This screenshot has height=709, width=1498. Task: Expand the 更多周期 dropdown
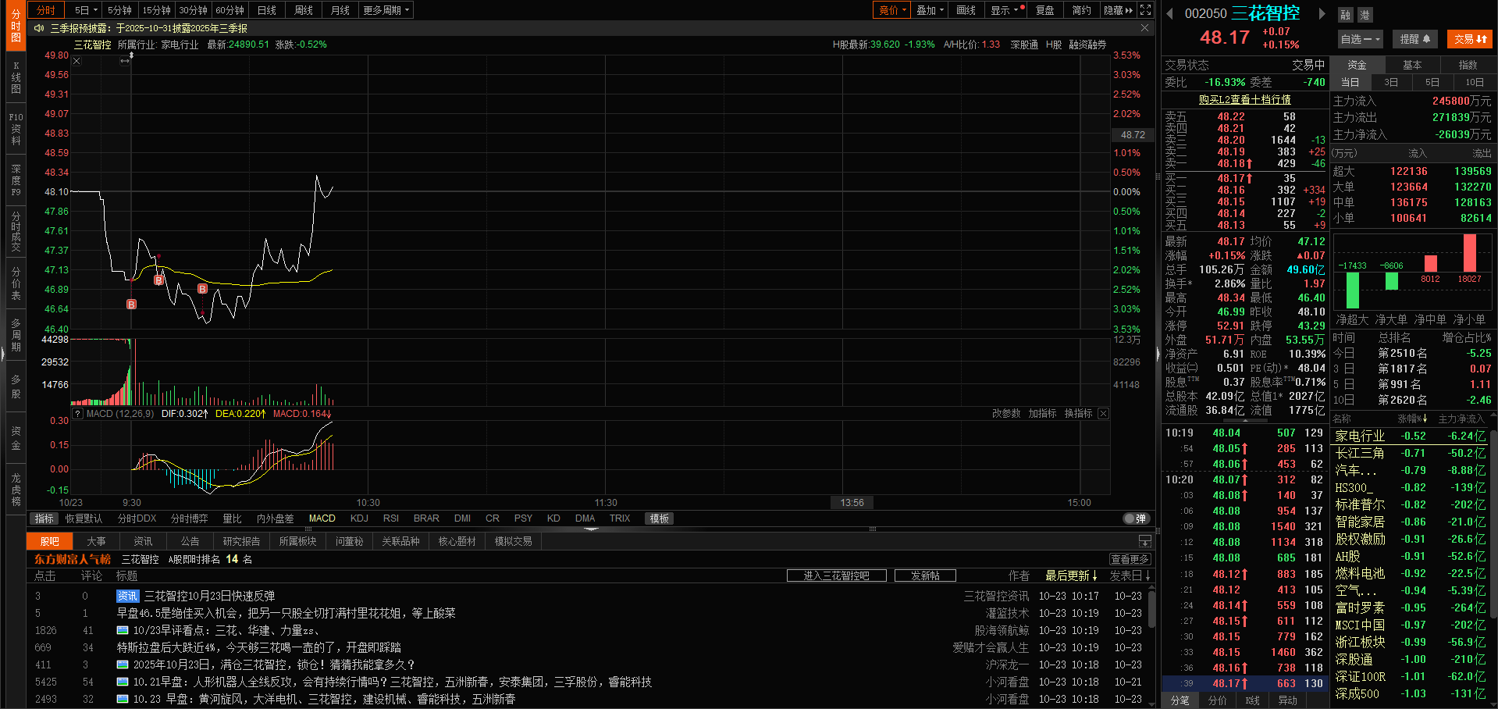click(386, 10)
